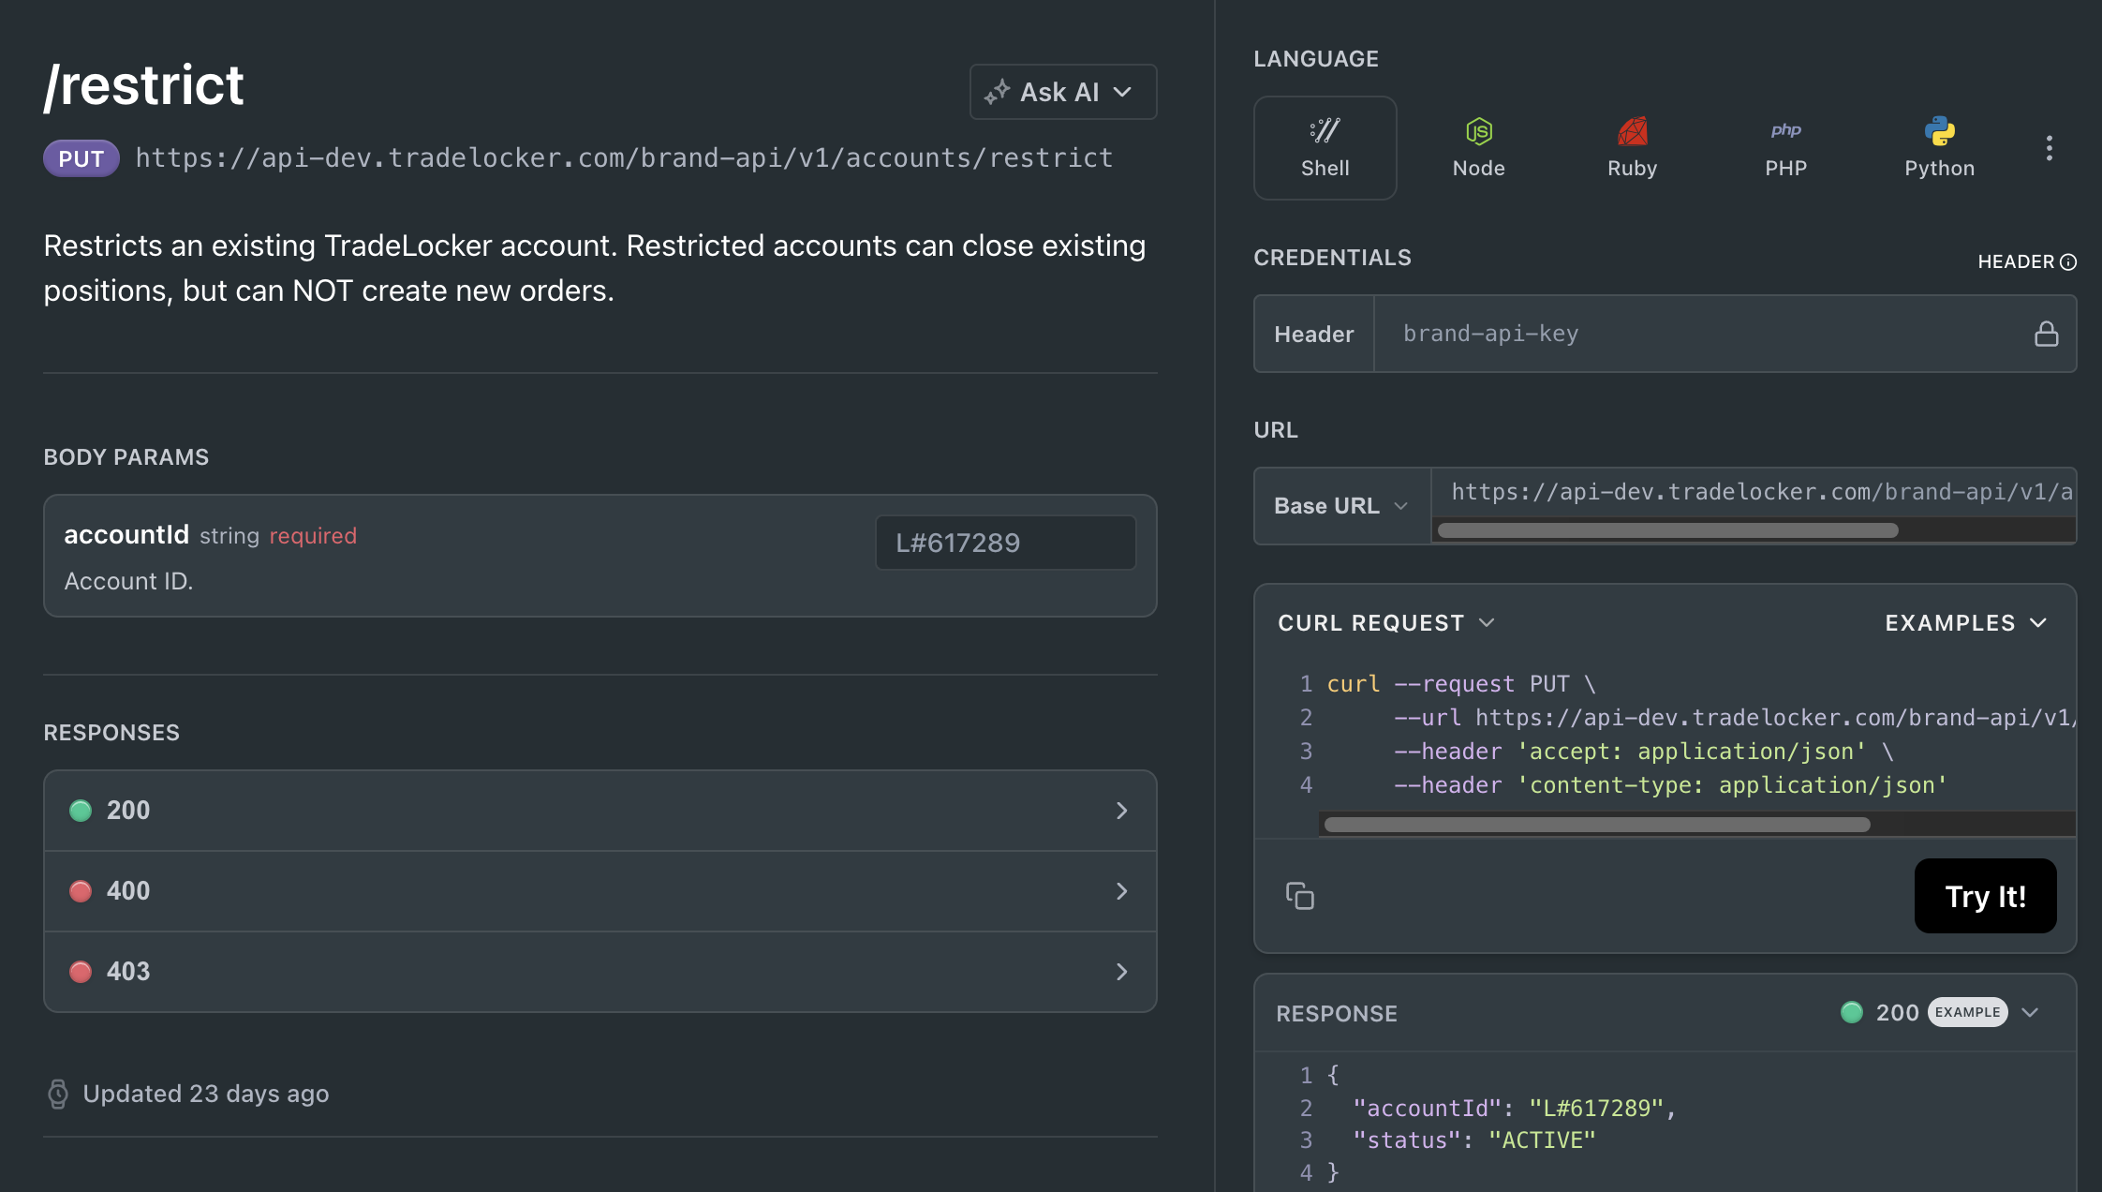Click the BODY PARAMS heading
2102x1192 pixels.
(126, 457)
